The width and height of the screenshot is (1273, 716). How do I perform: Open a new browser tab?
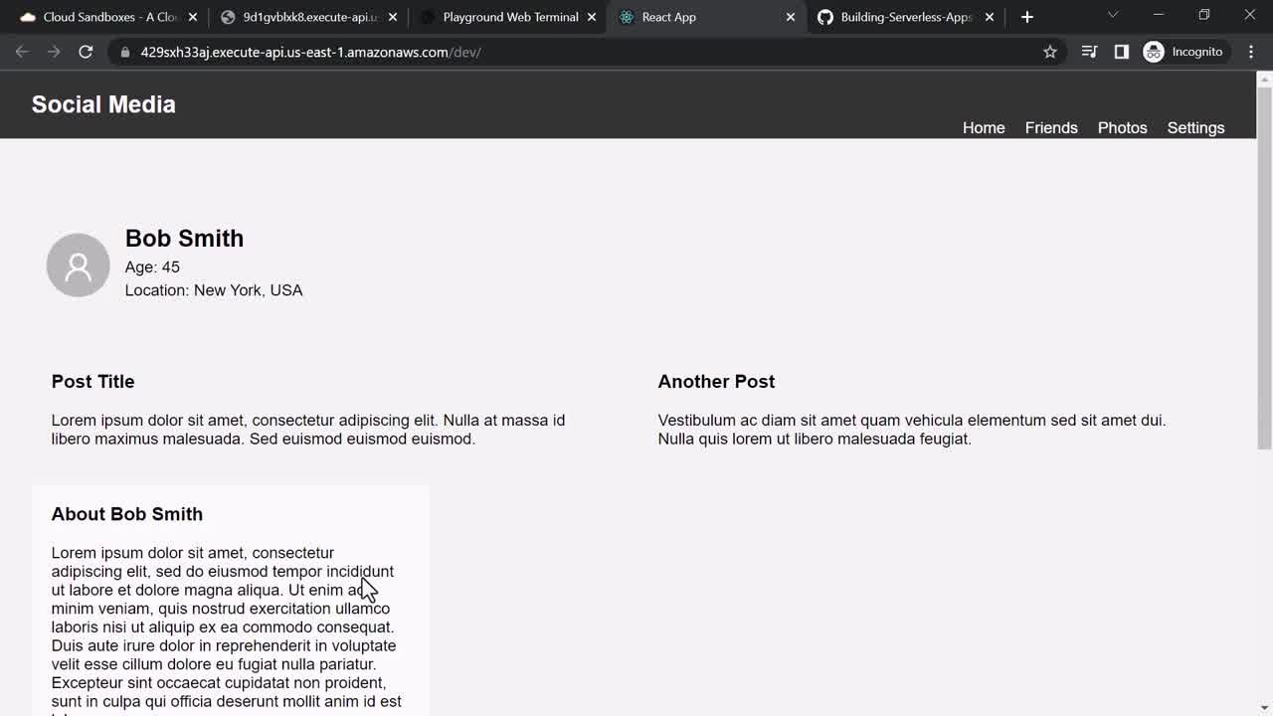[x=1027, y=17]
